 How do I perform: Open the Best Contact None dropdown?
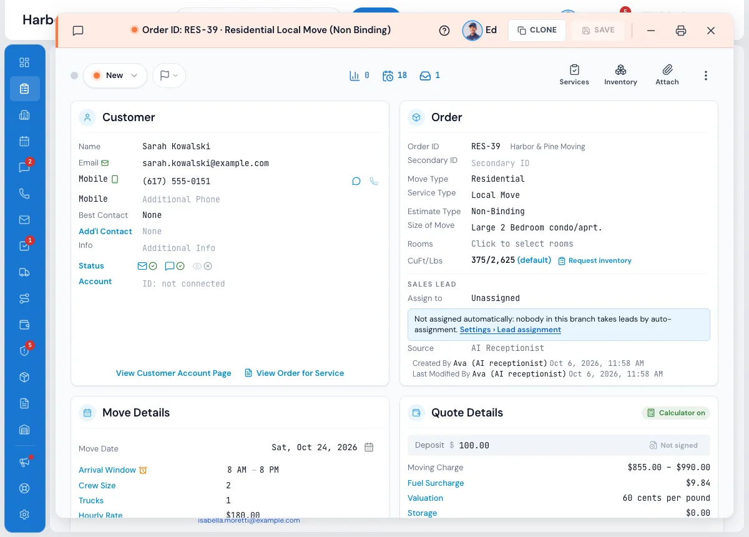tap(152, 215)
